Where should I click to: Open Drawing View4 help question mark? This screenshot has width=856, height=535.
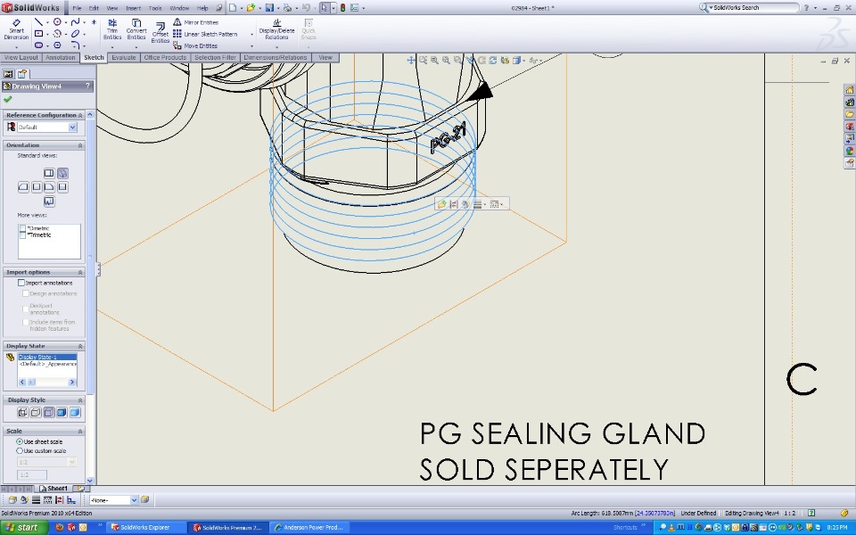click(87, 86)
